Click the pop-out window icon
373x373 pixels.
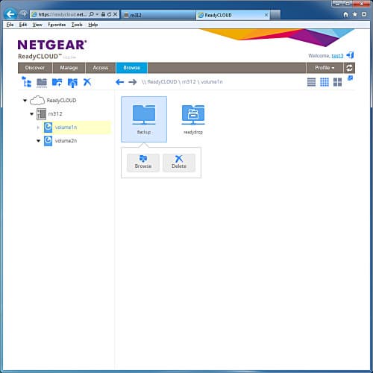pyautogui.click(x=350, y=78)
